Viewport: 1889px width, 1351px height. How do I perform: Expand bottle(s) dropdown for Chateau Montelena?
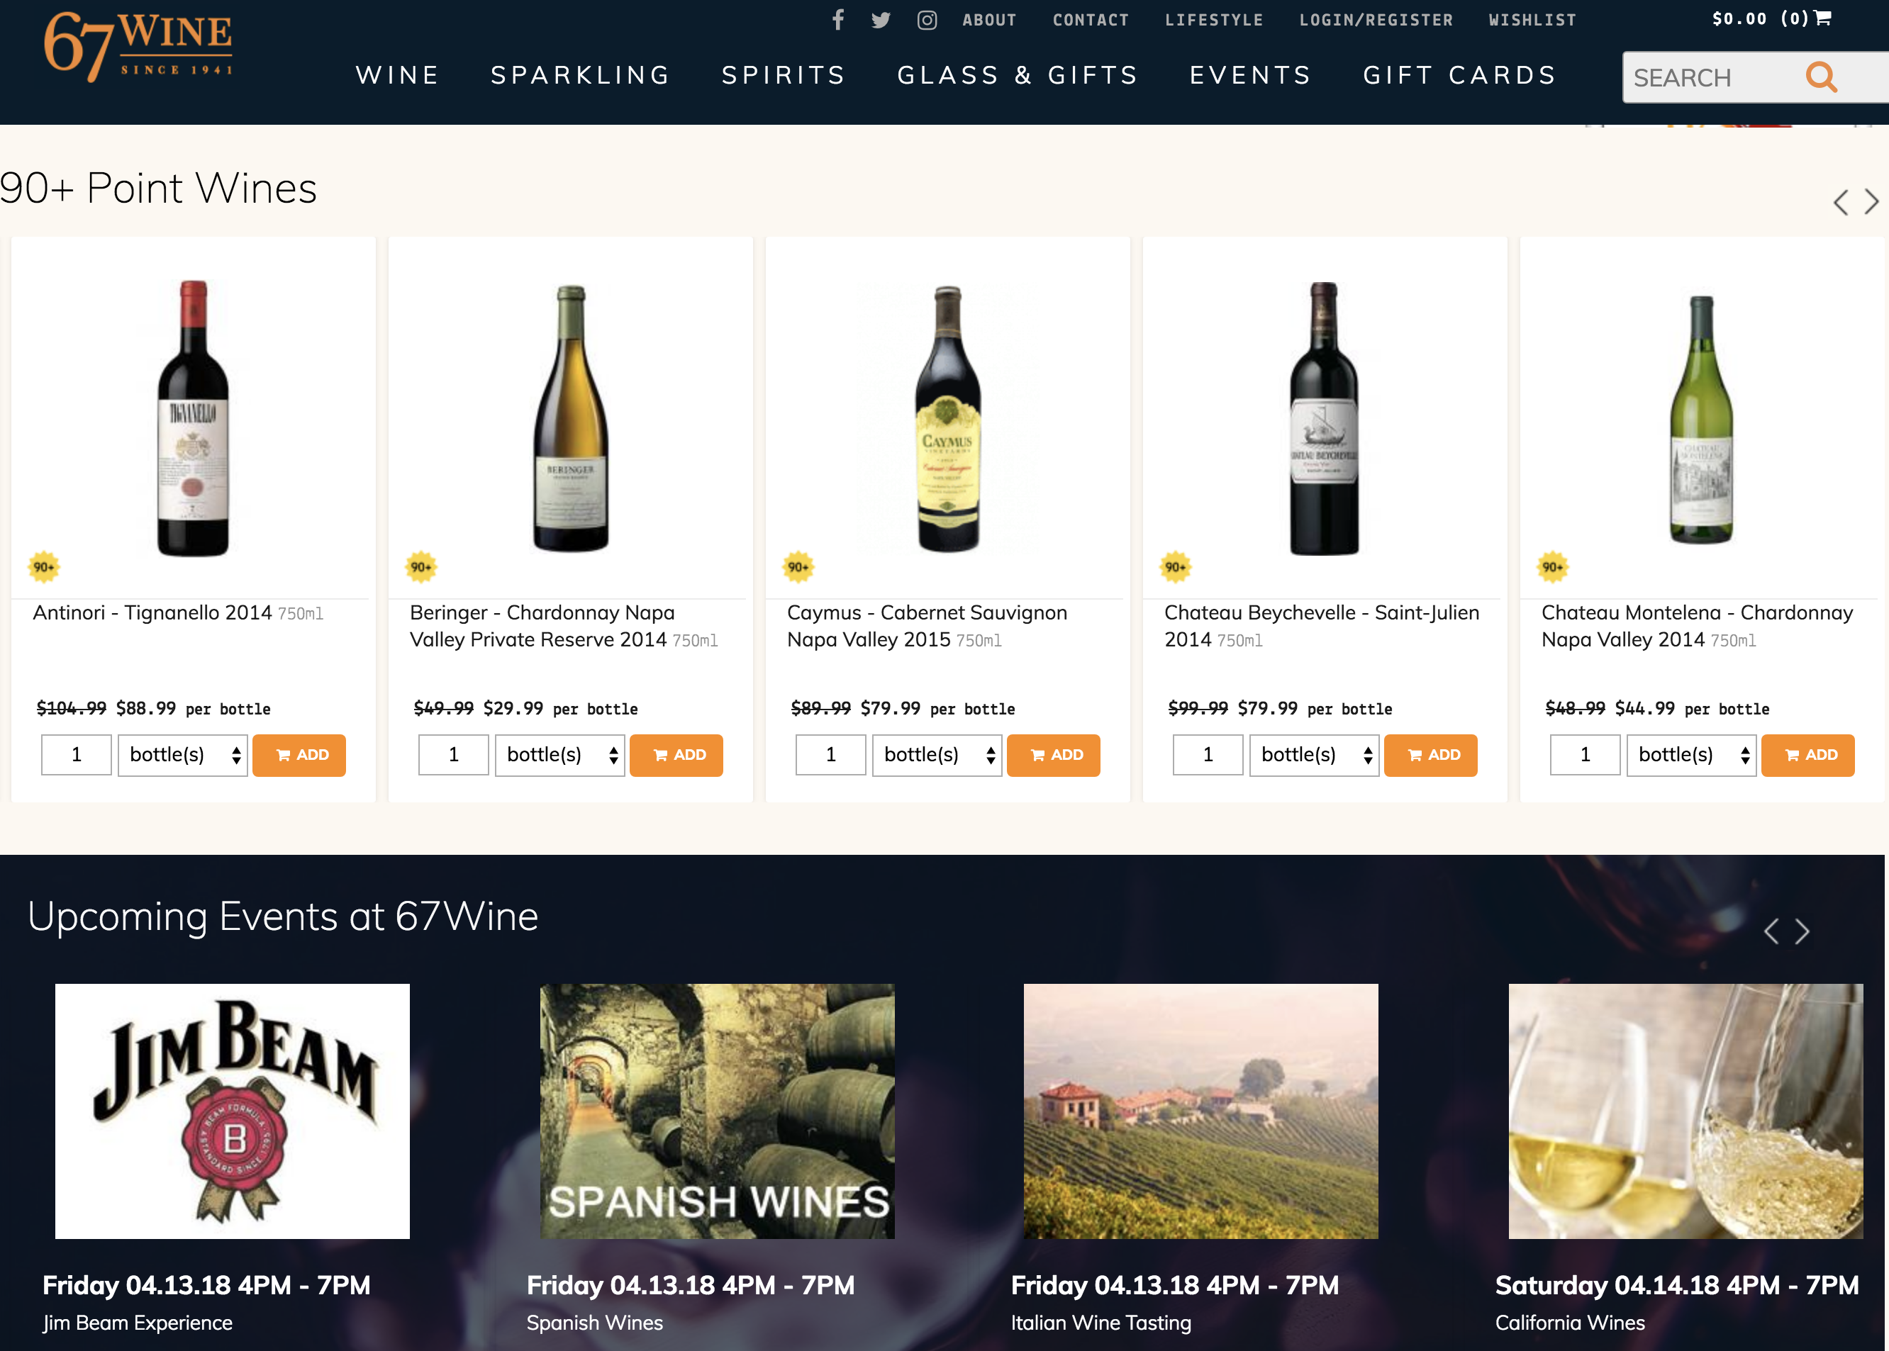coord(1690,754)
